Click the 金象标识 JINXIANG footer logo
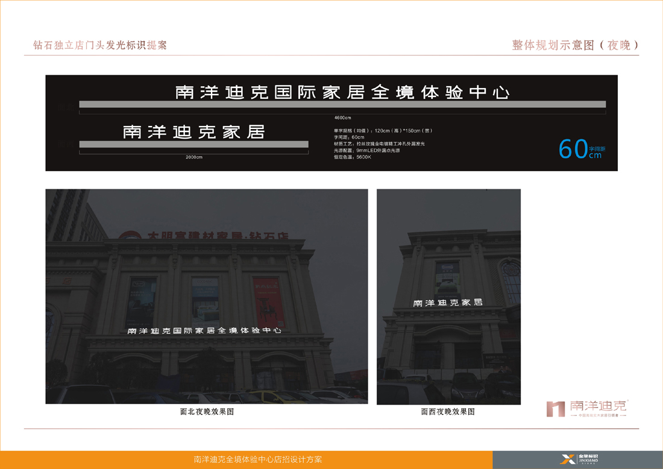This screenshot has width=663, height=469. (x=579, y=459)
